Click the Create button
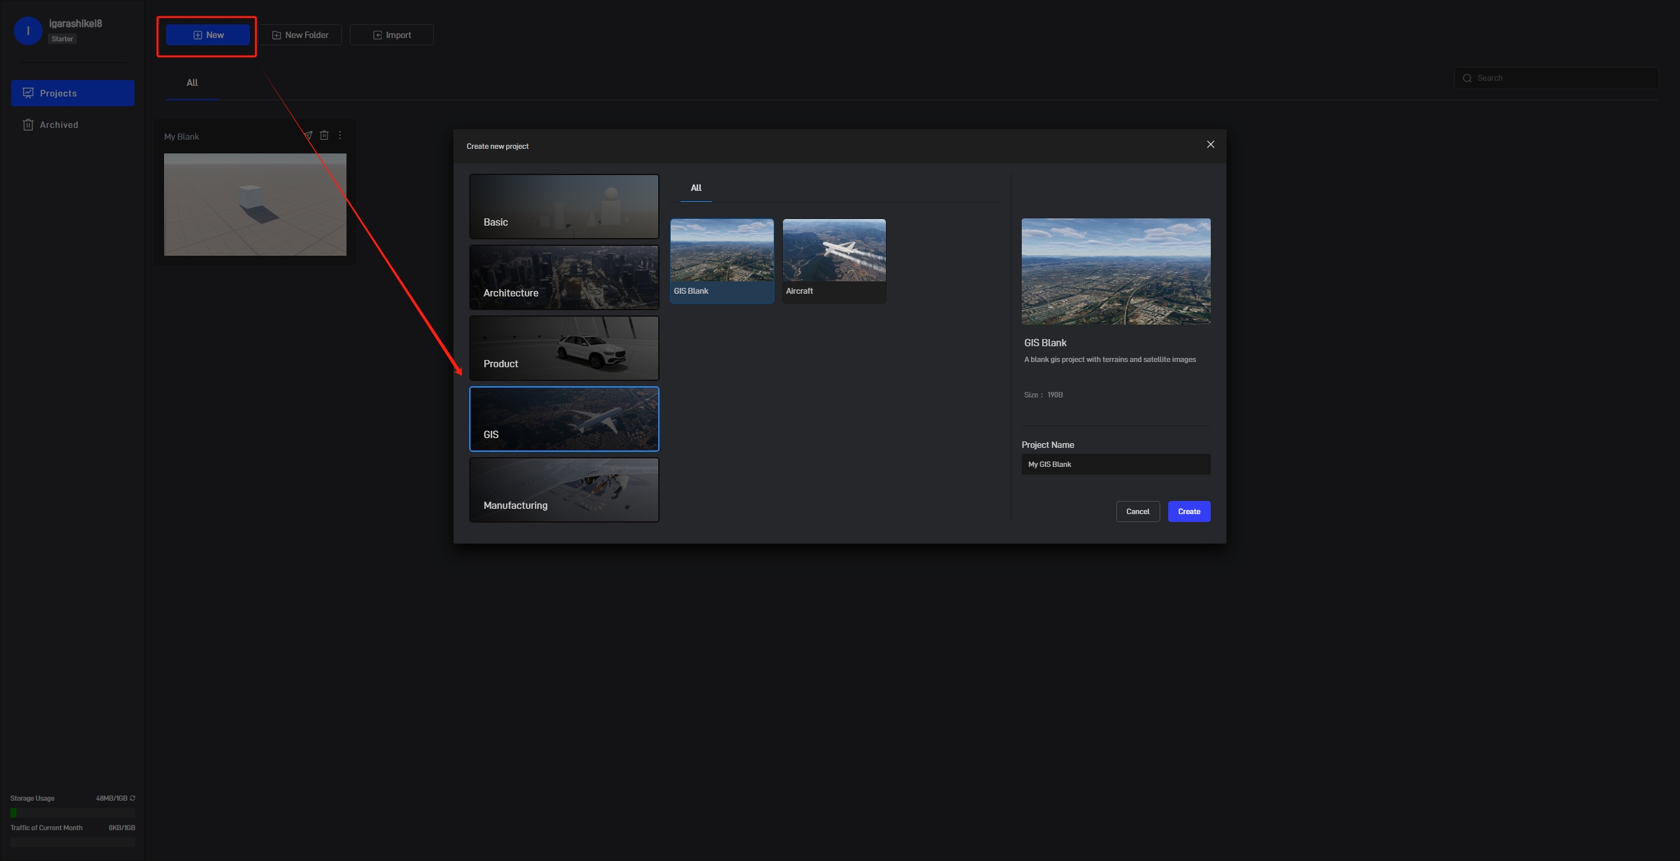The width and height of the screenshot is (1680, 861). click(1189, 511)
